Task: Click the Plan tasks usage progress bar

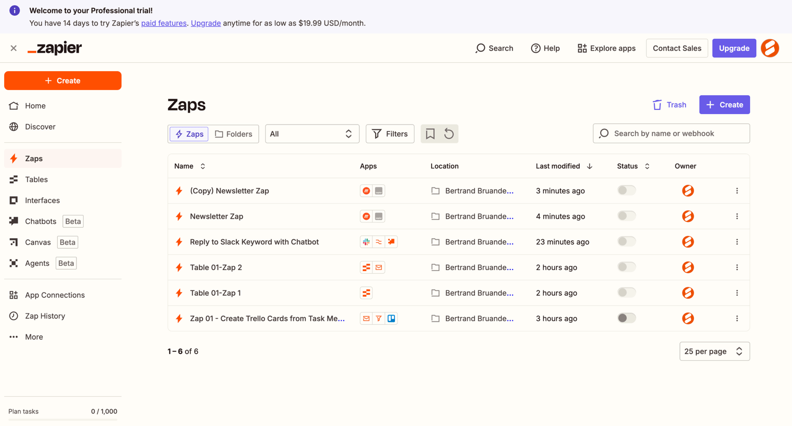Action: coord(63,419)
